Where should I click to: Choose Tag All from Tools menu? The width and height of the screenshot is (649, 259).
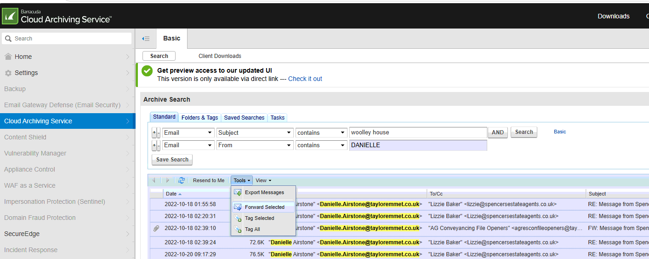click(x=263, y=229)
